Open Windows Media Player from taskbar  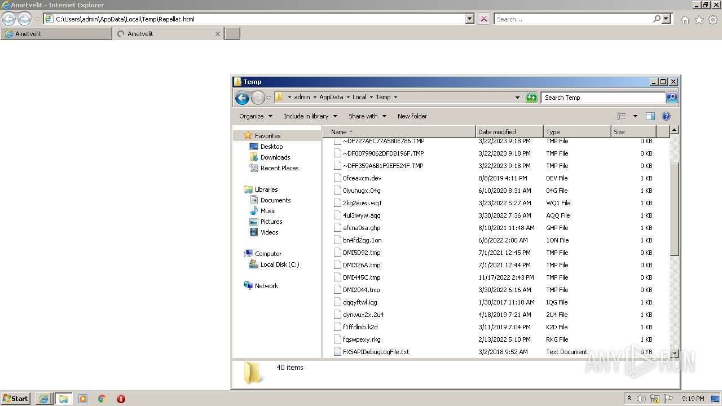coord(83,399)
